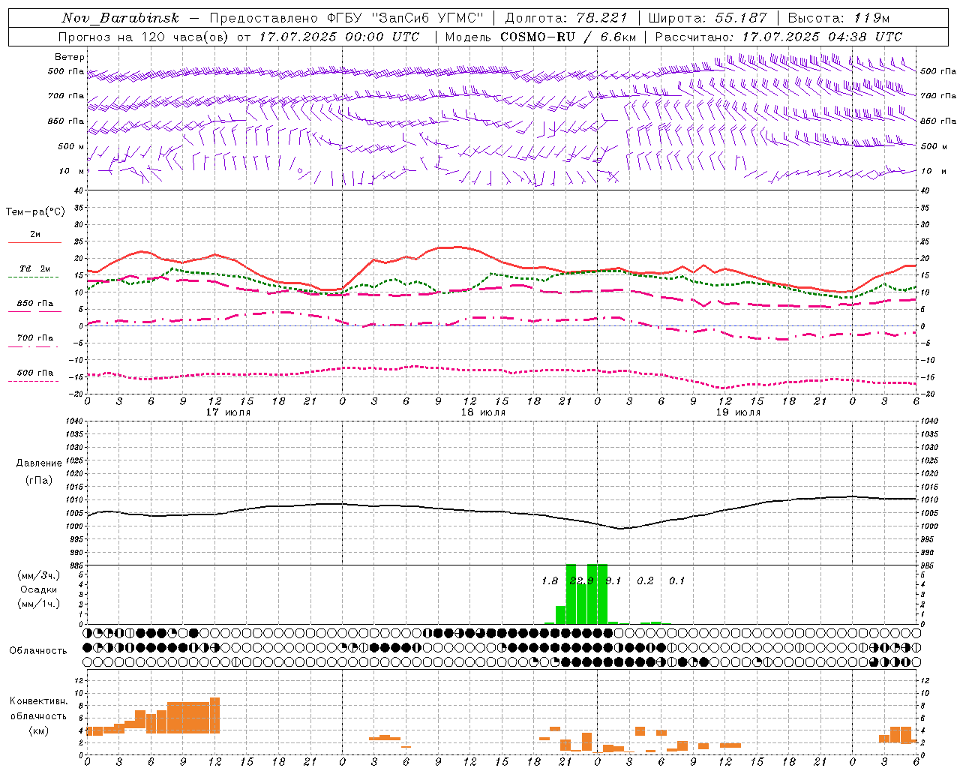960x768 pixels.
Task: Click the (мм/3ч.) precipitation unit label
Action: 39,576
